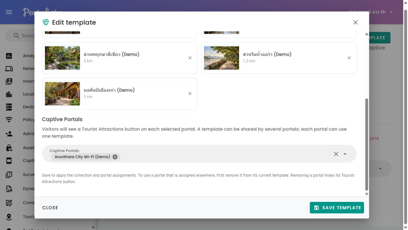Click the Save Template button
408x230 pixels.
tap(337, 208)
